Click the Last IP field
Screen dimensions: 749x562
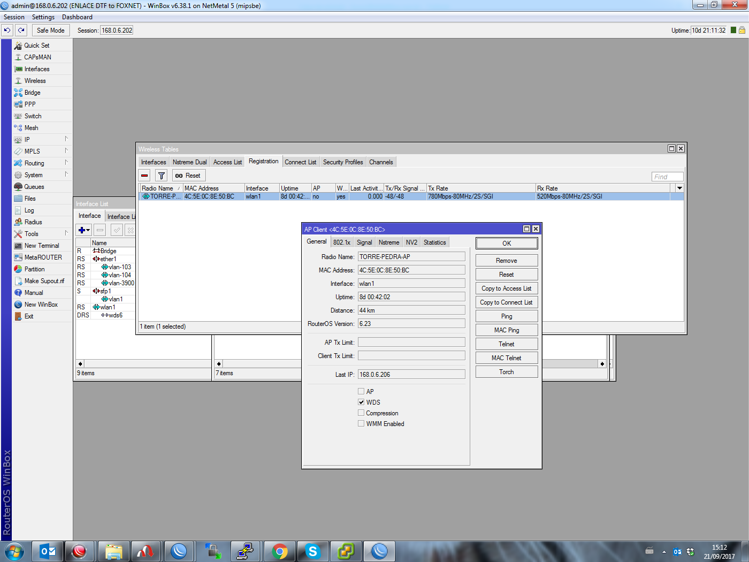411,375
